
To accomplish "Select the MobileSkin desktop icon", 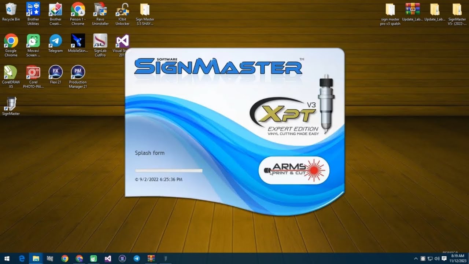I will [78, 43].
